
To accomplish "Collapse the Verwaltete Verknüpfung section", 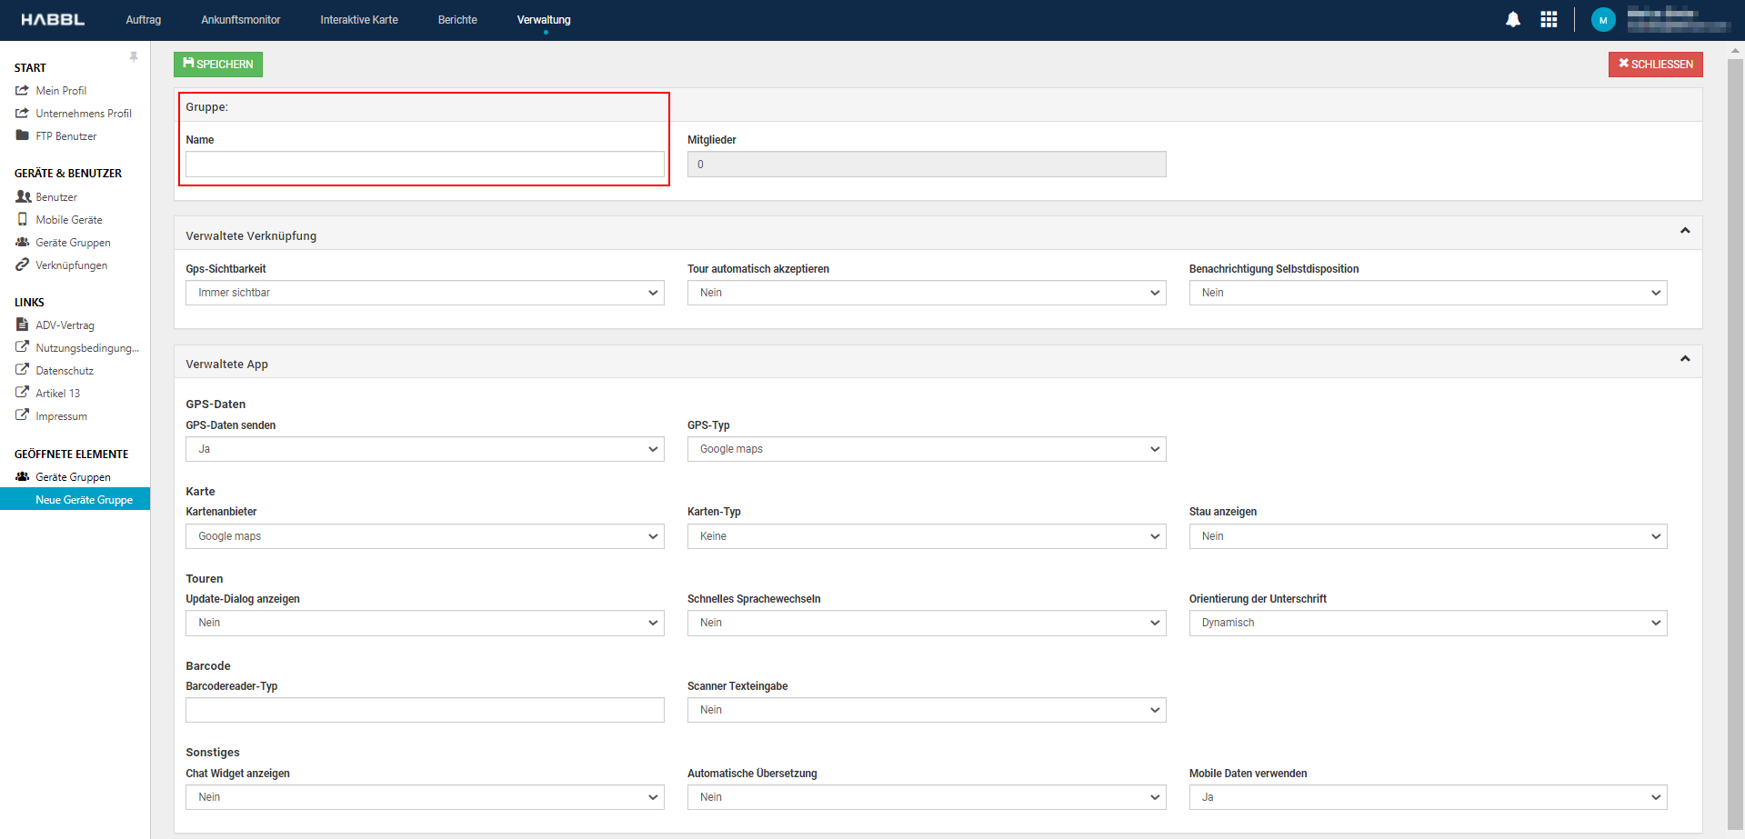I will coord(1684,231).
